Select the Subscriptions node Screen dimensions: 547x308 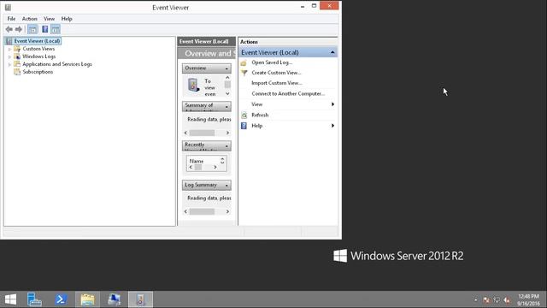coord(38,72)
